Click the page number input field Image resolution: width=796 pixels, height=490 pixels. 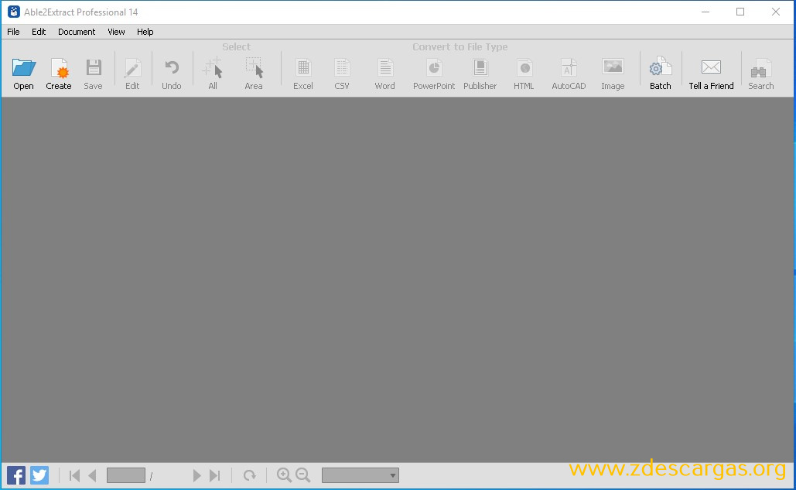126,475
